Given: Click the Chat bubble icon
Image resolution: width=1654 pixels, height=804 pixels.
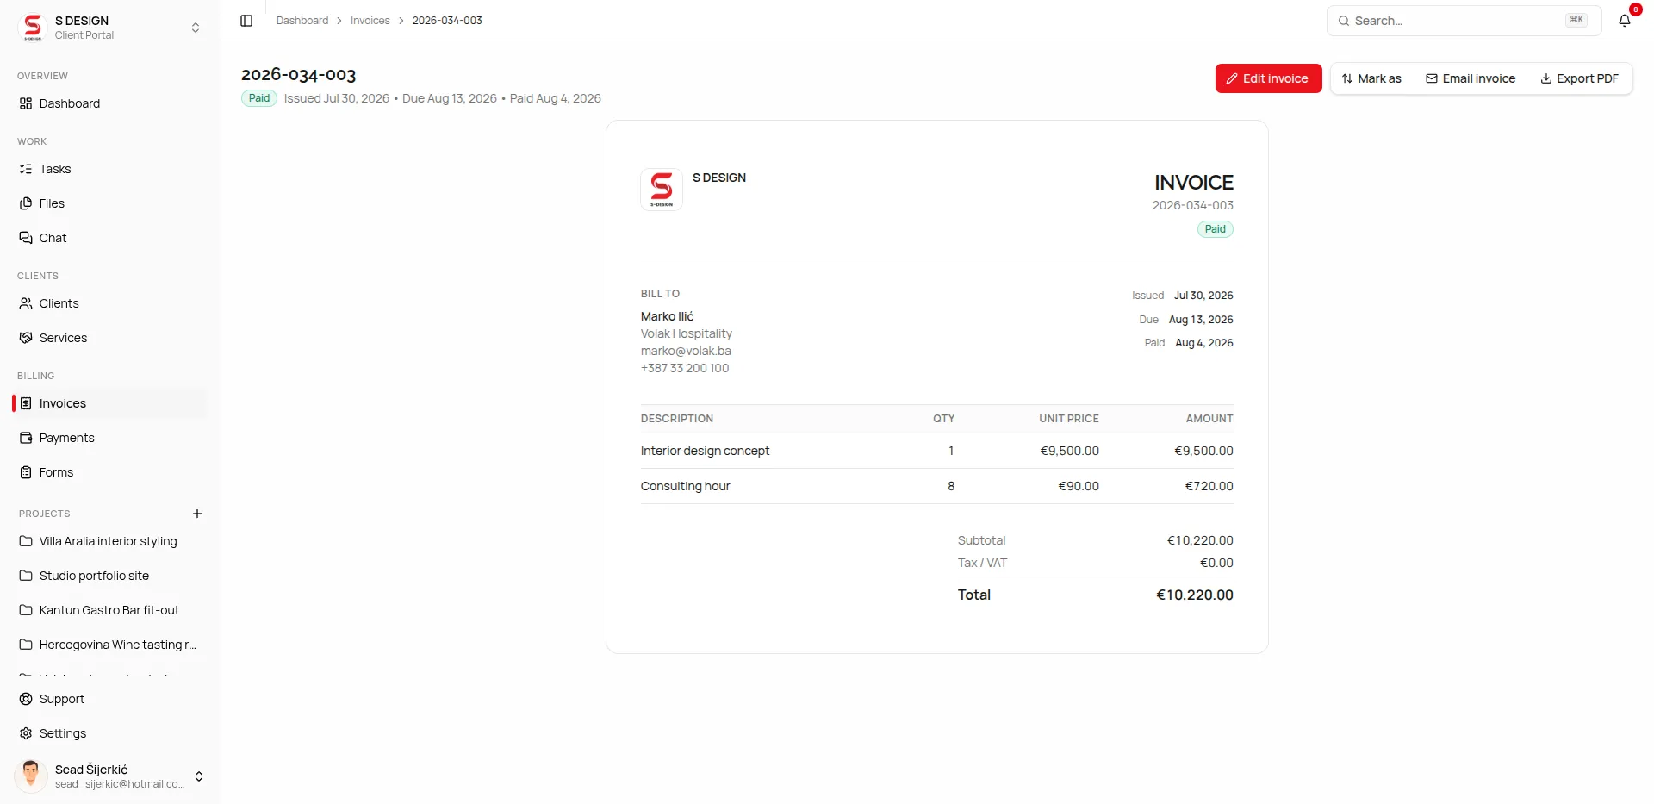Looking at the screenshot, I should click(x=26, y=238).
